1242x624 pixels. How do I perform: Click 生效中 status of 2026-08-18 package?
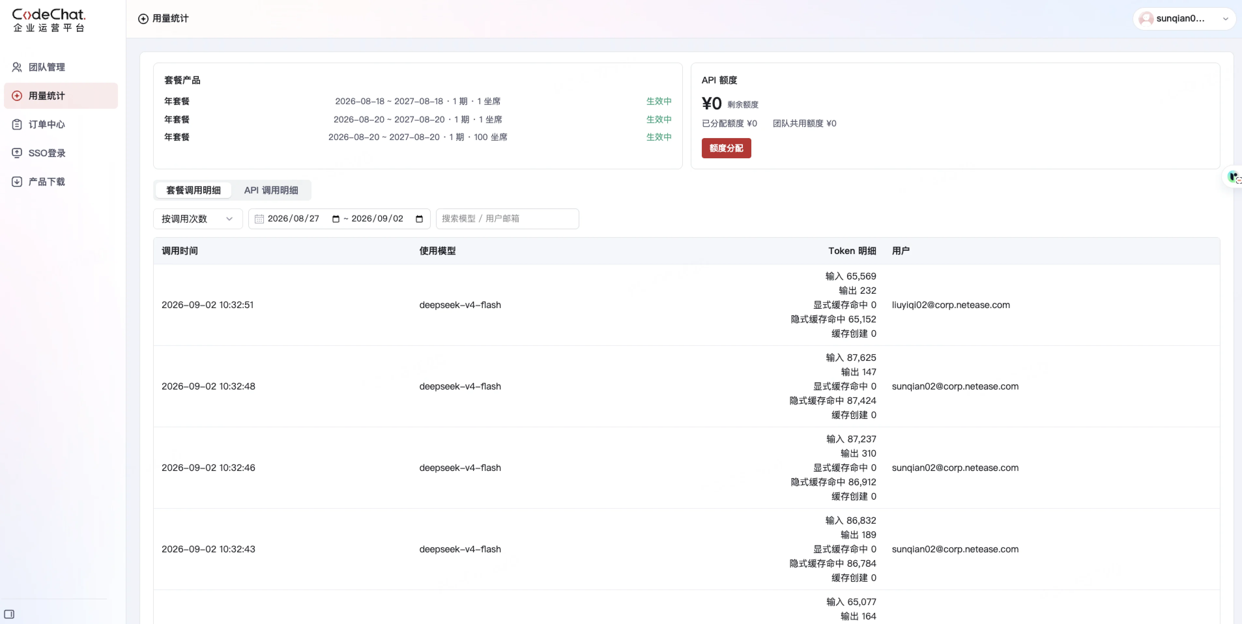tap(658, 102)
